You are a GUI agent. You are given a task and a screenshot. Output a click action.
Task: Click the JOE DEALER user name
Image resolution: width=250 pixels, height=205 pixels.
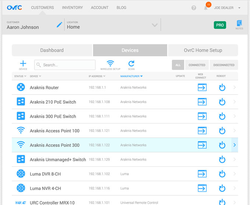tap(224, 8)
